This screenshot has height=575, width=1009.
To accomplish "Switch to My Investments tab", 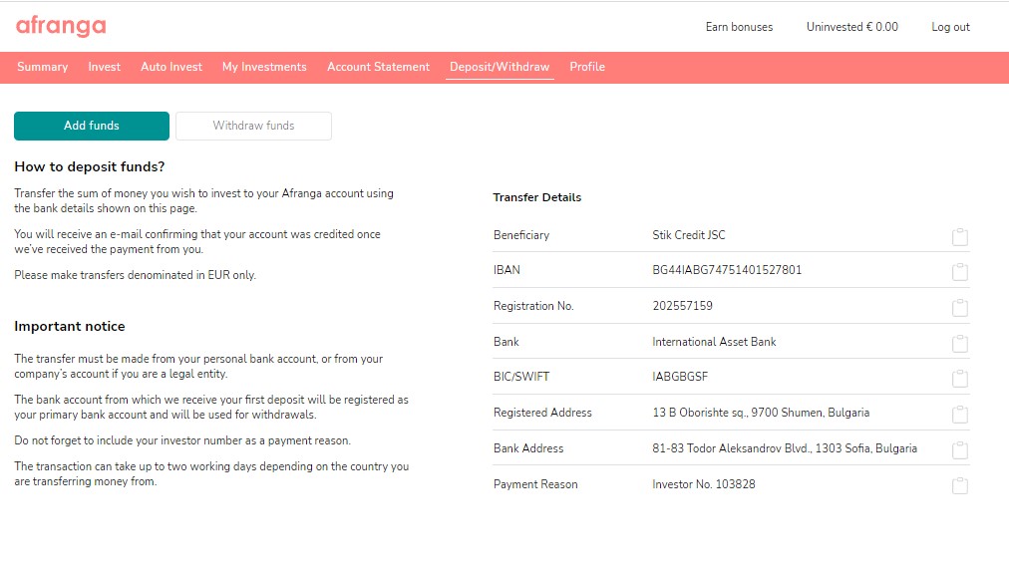I will pos(264,67).
